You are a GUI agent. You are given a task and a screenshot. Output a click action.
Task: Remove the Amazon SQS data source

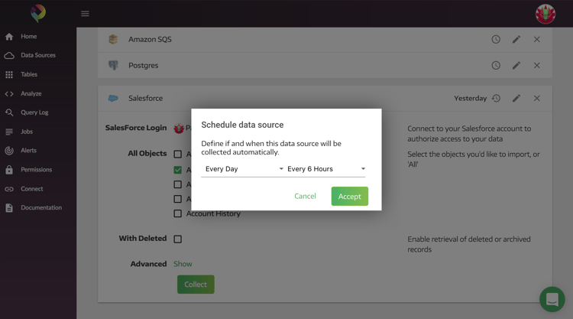coord(537,40)
